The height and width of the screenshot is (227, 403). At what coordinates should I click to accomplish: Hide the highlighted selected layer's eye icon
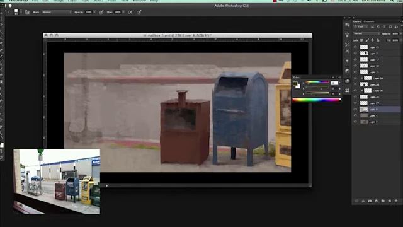pyautogui.click(x=355, y=109)
